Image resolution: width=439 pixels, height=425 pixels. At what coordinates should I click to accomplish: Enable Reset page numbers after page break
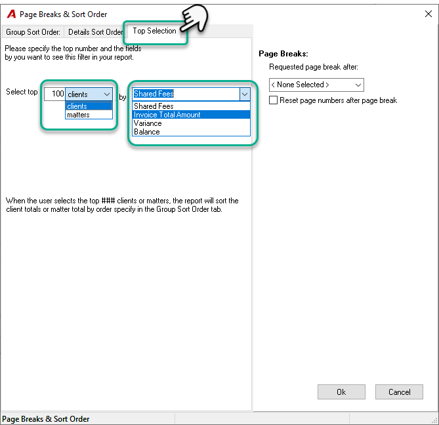point(273,100)
